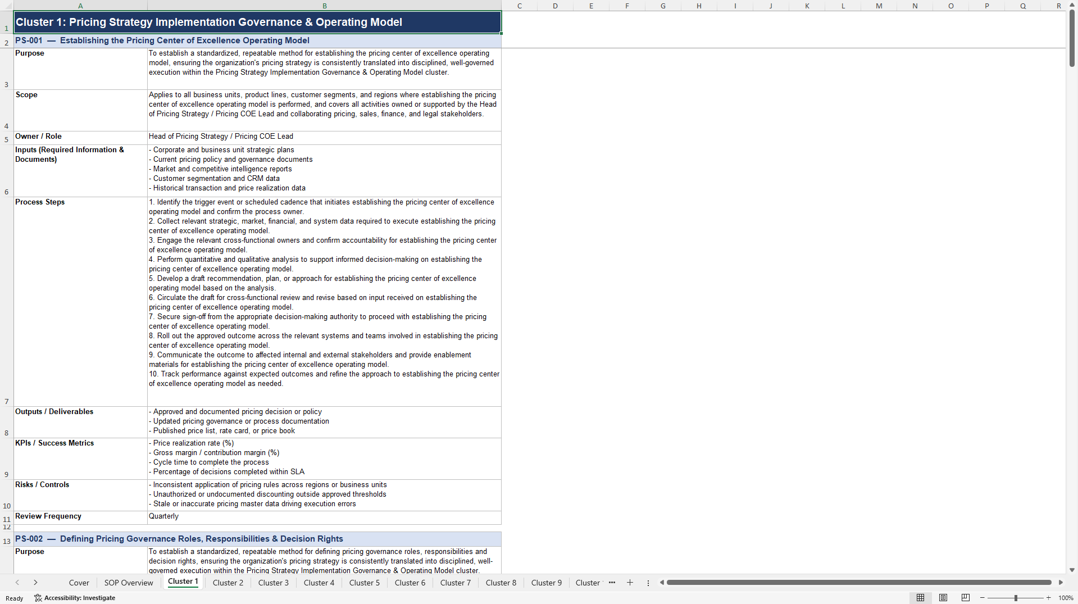The height and width of the screenshot is (604, 1078).
Task: Select 'Head of Pricing Strategy / Pricing COE Lead' cell
Action: pos(324,138)
